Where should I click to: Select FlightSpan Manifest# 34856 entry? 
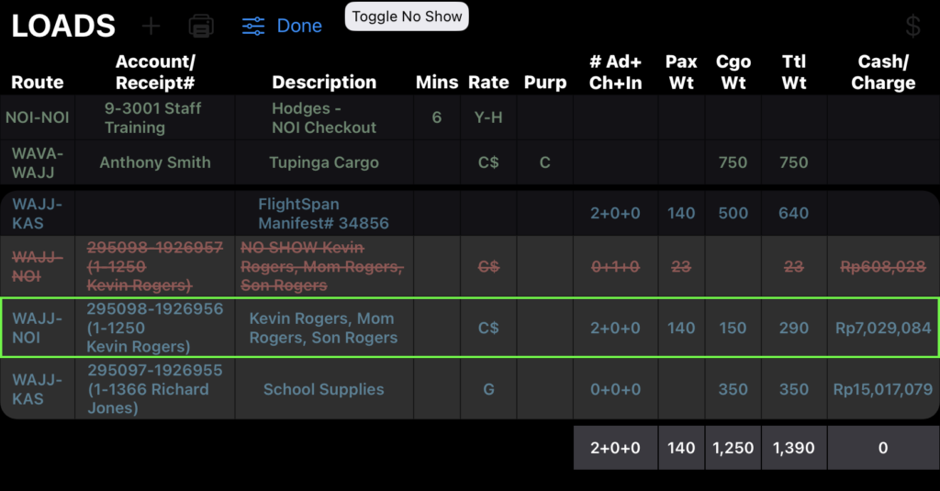(323, 213)
